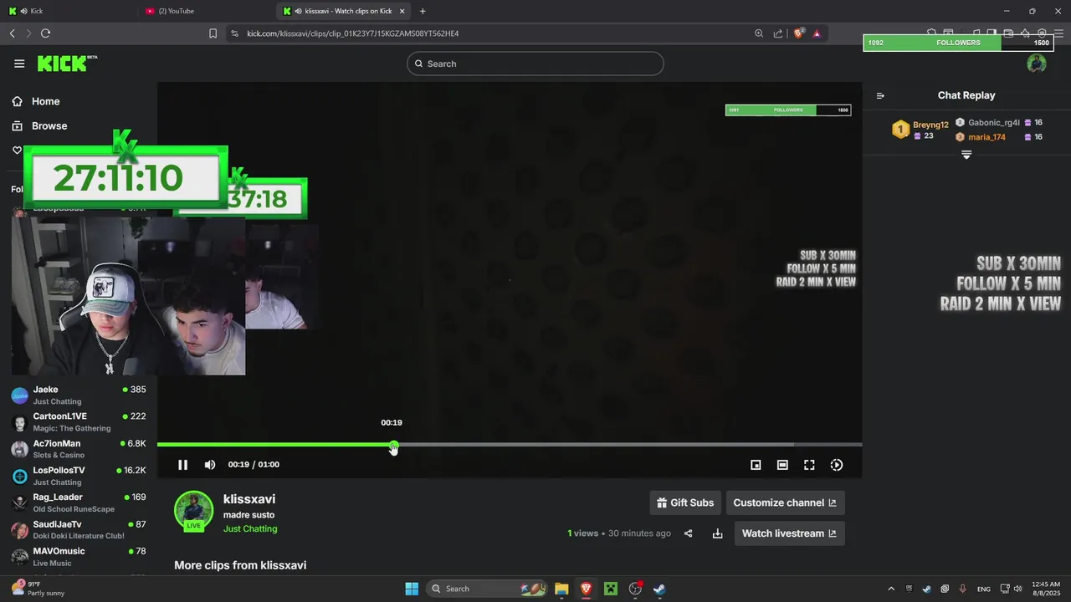Enter fullscreen mode
The image size is (1071, 602).
coord(809,465)
